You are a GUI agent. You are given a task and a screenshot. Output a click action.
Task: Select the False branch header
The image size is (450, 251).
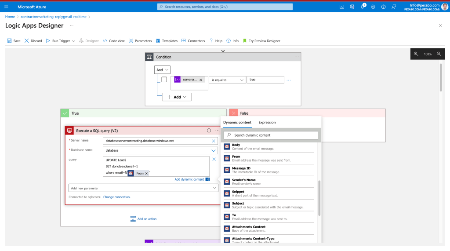pos(307,113)
